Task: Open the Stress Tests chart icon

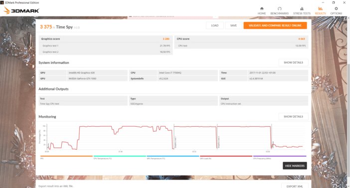Action: (302, 8)
